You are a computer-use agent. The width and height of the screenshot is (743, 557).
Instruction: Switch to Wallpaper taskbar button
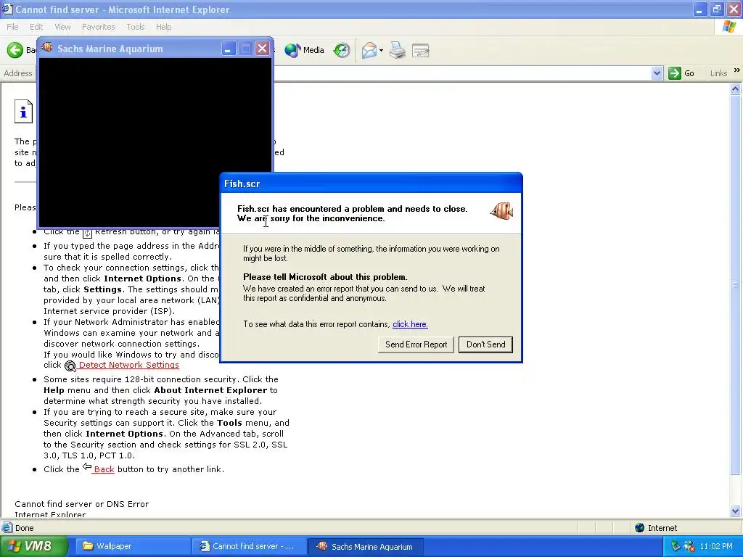[133, 546]
